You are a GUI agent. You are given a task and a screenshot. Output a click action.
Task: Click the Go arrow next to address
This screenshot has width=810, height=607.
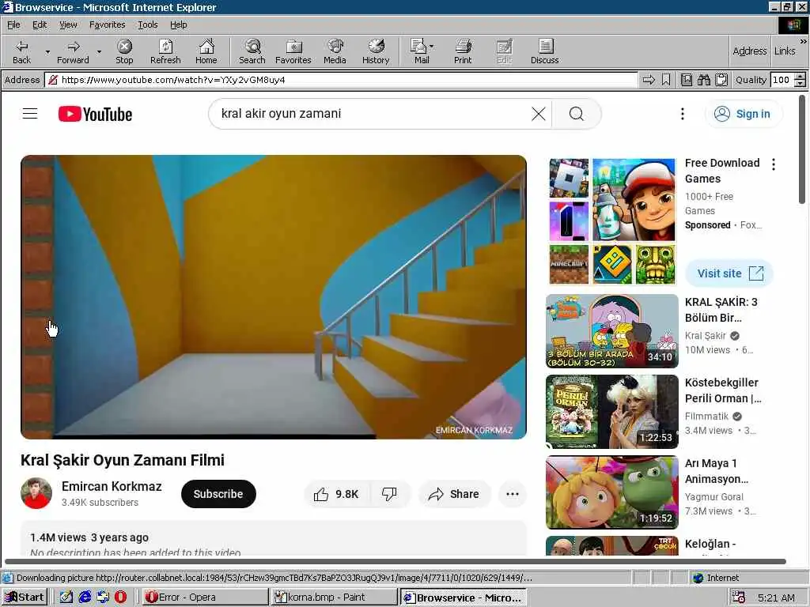tap(649, 80)
